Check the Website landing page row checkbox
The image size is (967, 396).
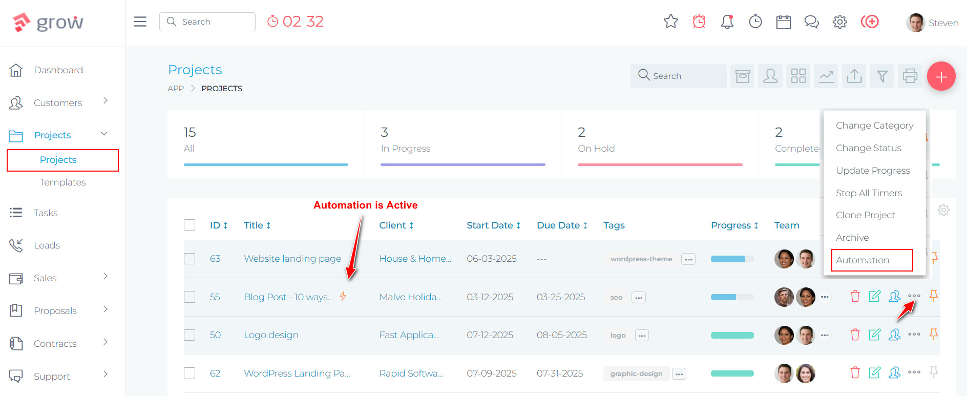tap(190, 259)
